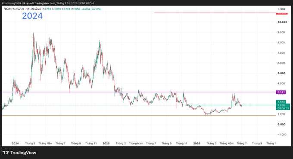Click the −1.000 price axis label
This screenshot has height=159, width=293.
tap(282, 135)
